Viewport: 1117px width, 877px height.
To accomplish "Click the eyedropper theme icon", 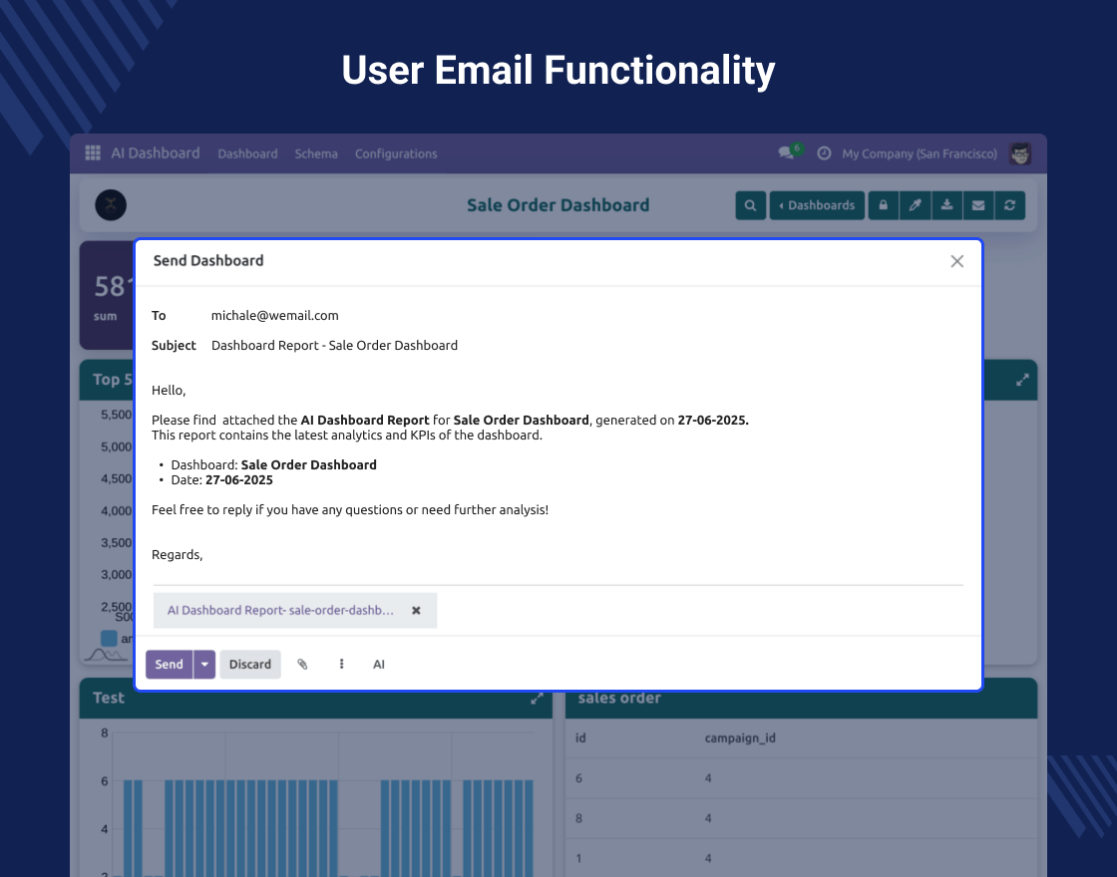I will click(915, 205).
